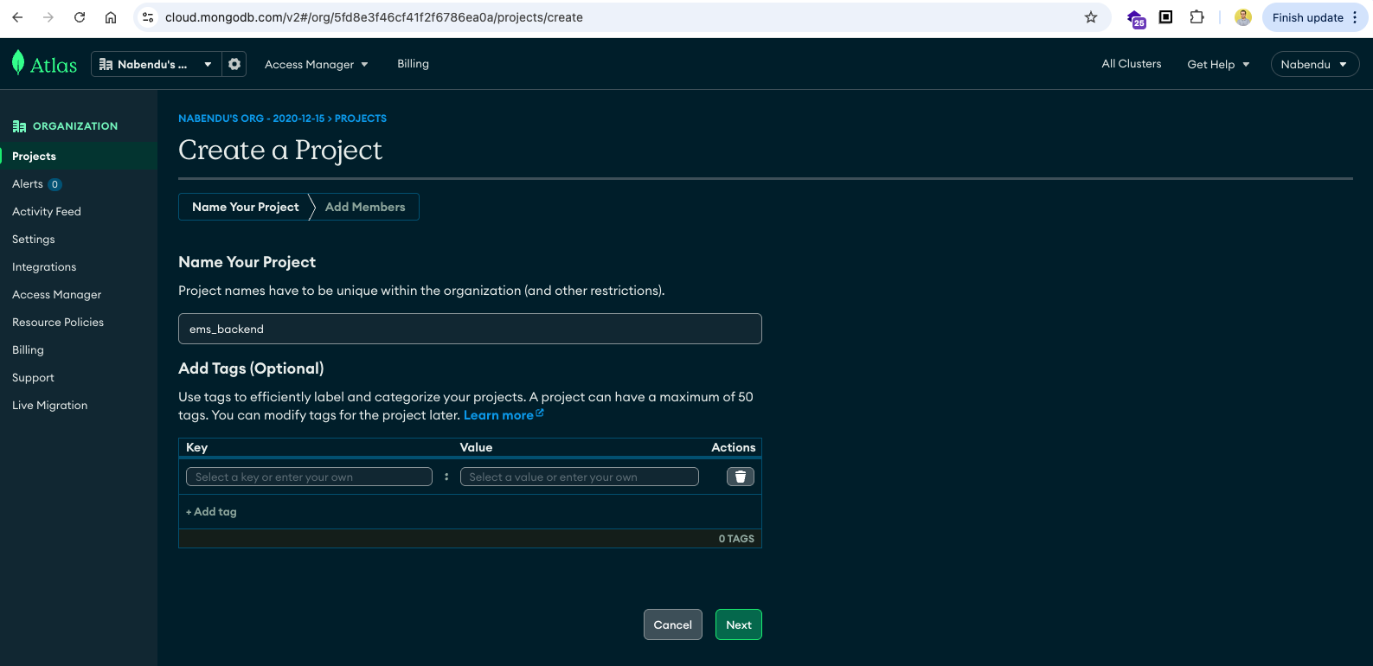Image resolution: width=1373 pixels, height=666 pixels.
Task: Click the ORGANIZATION sidebar heading
Action: [75, 126]
